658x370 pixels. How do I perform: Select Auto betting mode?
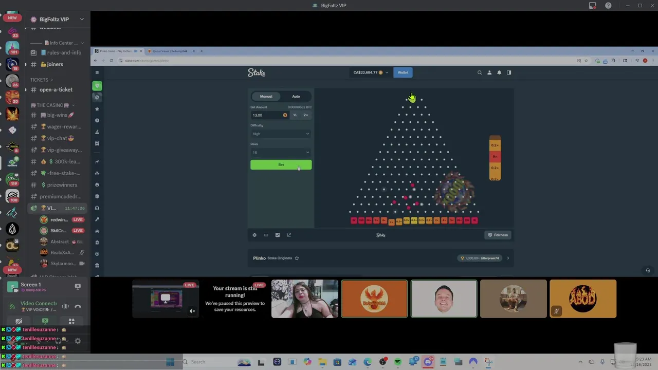296,96
